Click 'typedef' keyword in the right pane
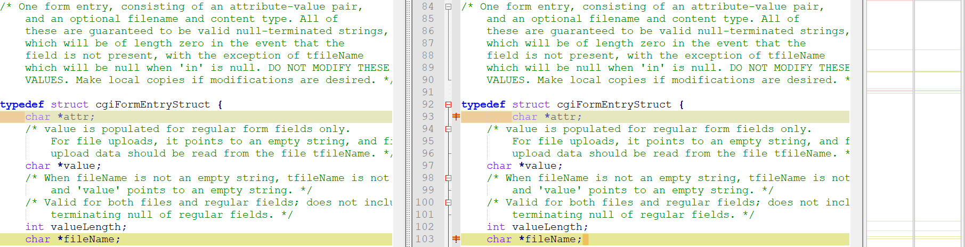The image size is (965, 247). [483, 105]
